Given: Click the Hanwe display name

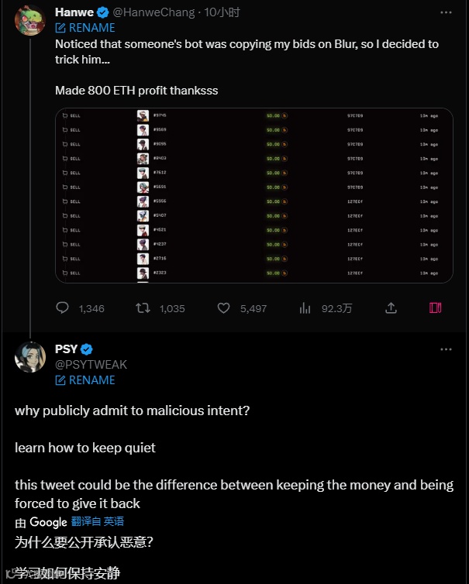Looking at the screenshot, I should point(74,12).
